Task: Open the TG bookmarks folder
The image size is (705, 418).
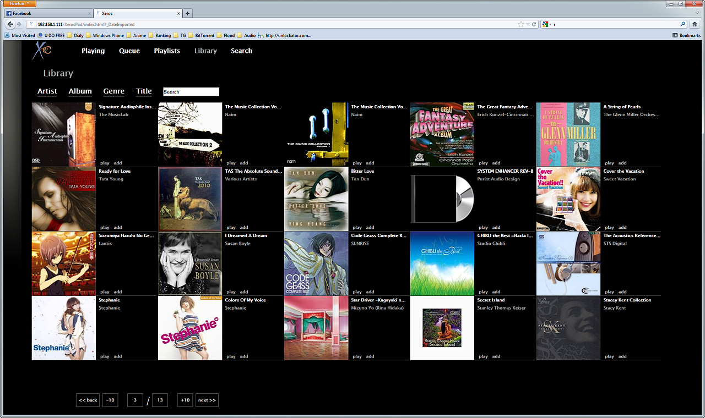Action: pyautogui.click(x=180, y=35)
